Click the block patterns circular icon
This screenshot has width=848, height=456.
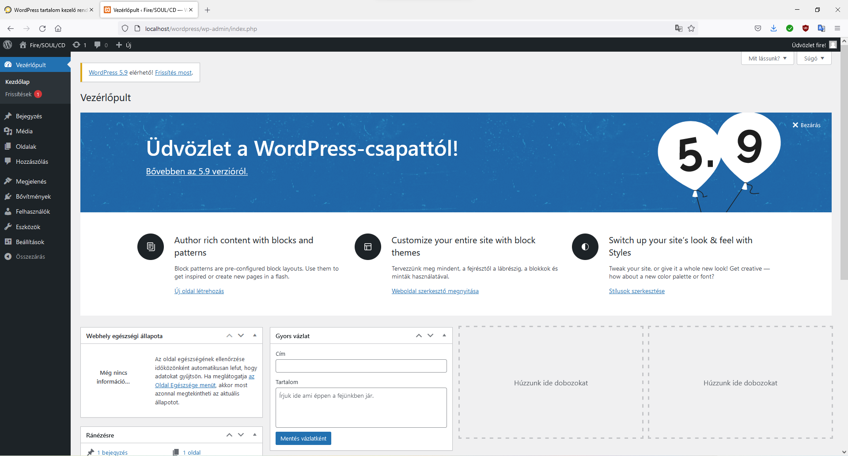151,247
